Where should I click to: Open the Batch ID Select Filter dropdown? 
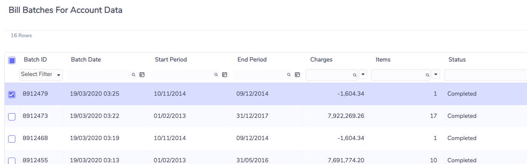[x=41, y=74]
